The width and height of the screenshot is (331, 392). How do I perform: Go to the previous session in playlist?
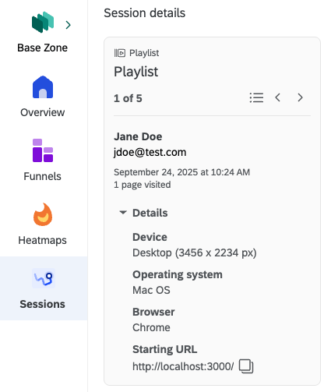click(277, 97)
